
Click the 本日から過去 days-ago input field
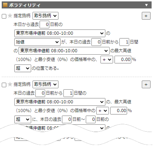coord(44,24)
